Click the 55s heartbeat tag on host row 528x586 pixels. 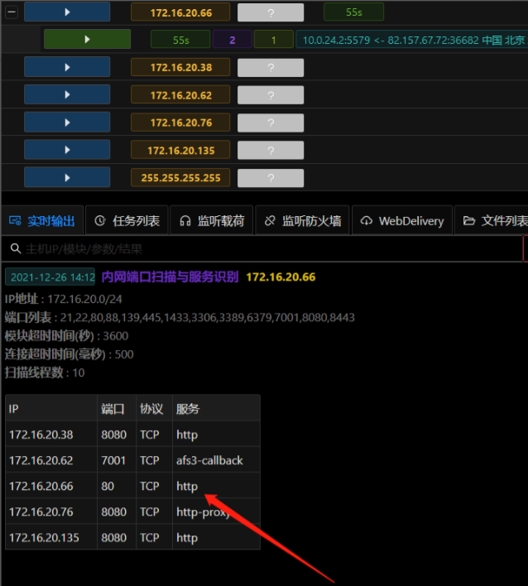click(x=353, y=12)
